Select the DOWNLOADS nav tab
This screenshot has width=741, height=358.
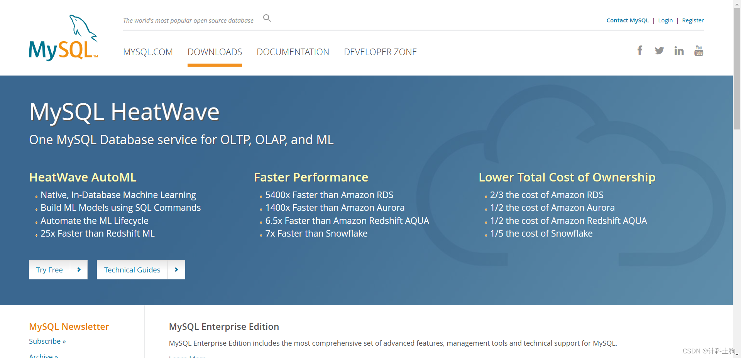(x=215, y=52)
